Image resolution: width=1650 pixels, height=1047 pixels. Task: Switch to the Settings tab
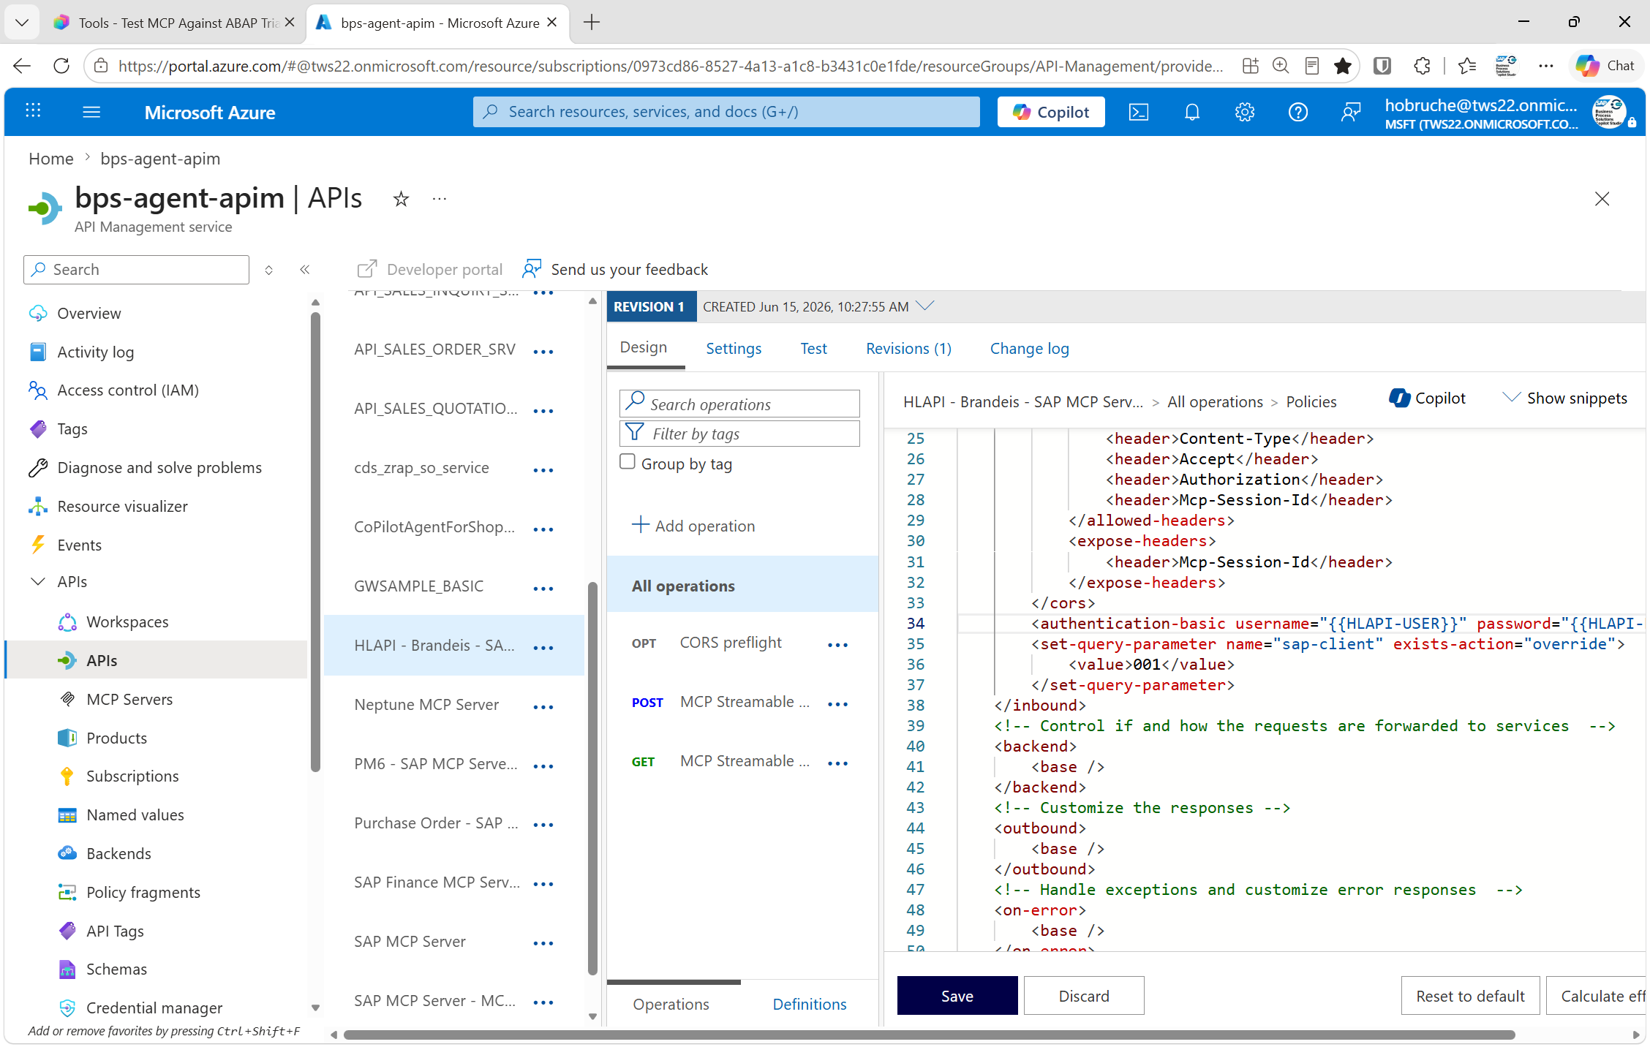734,349
